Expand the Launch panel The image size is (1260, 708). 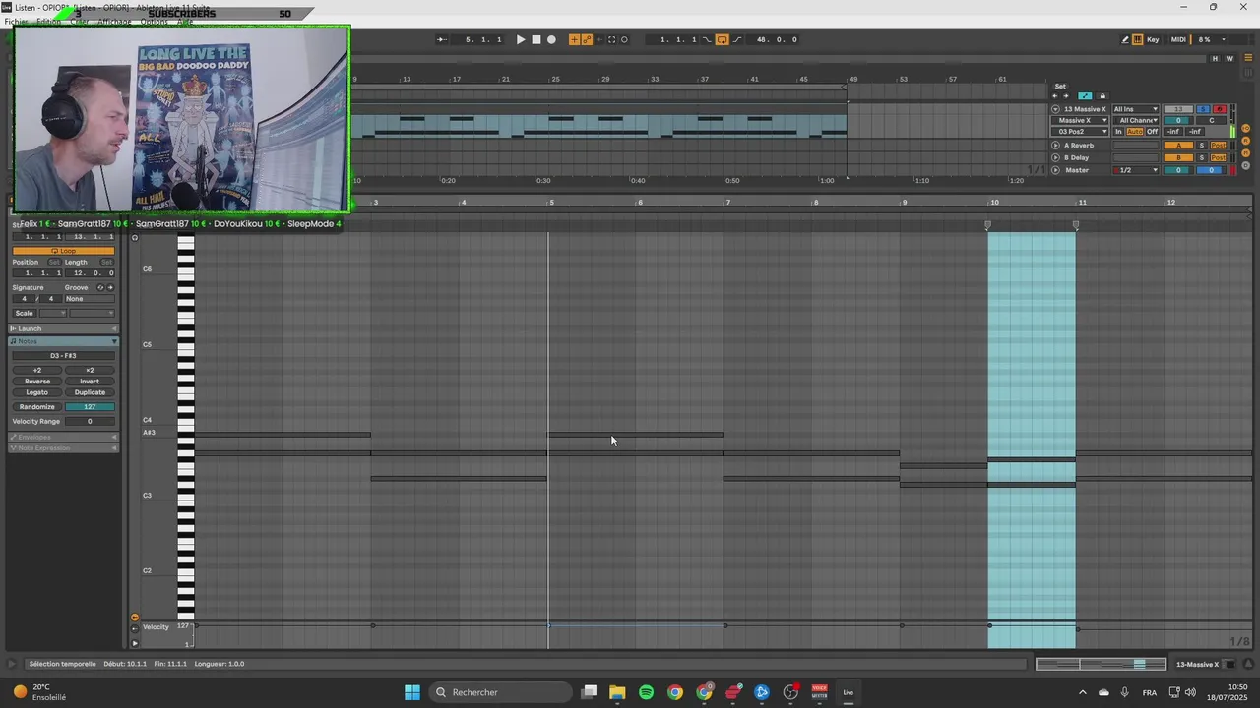63,328
